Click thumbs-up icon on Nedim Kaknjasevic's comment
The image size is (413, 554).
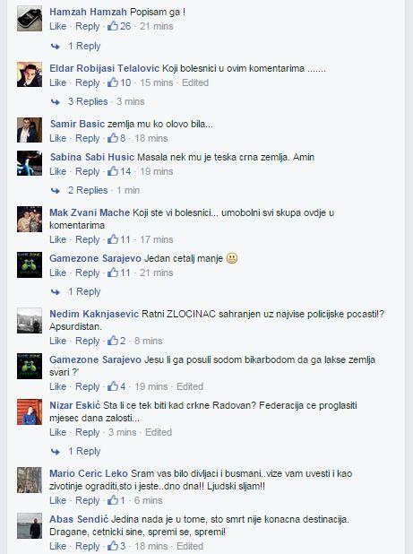pyautogui.click(x=113, y=341)
